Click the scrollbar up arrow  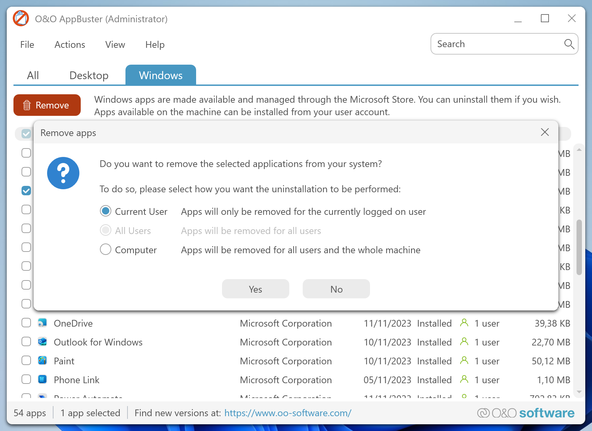click(x=579, y=150)
